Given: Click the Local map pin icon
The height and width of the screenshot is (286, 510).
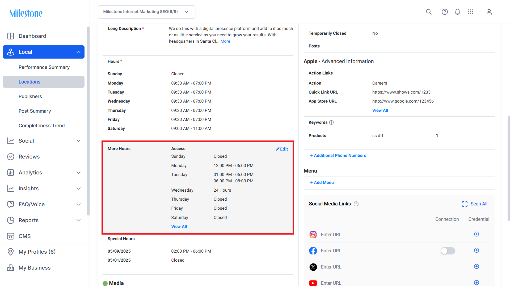Looking at the screenshot, I should 11,52.
